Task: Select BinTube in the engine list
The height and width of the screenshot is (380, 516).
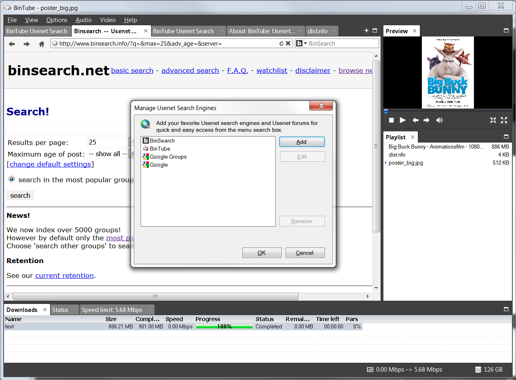Action: pyautogui.click(x=156, y=149)
